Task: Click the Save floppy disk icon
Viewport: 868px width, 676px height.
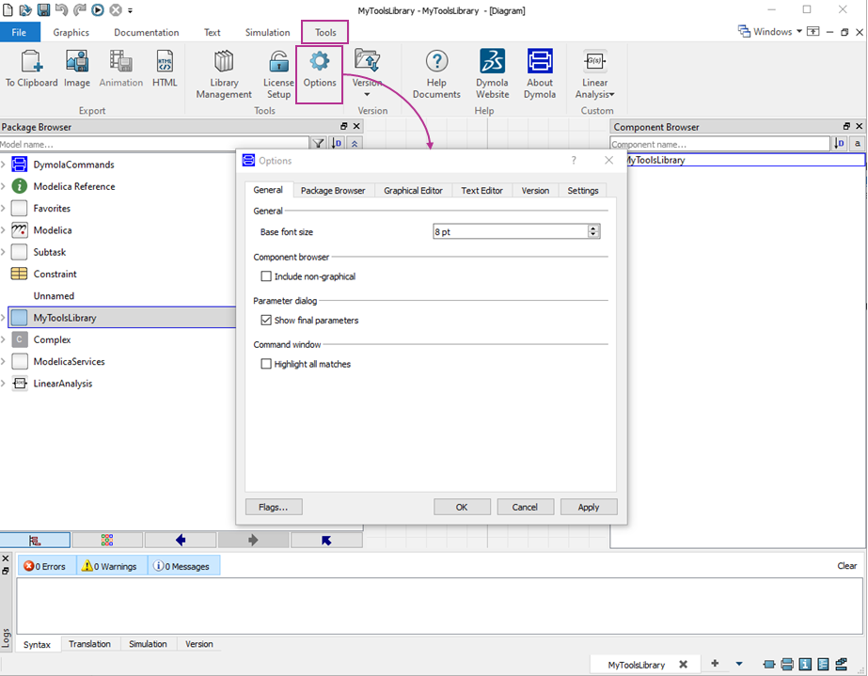Action: pos(43,10)
